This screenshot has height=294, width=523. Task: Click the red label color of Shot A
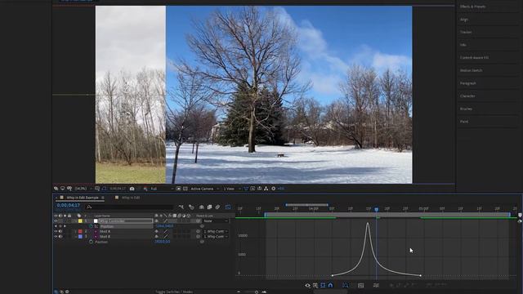(x=80, y=231)
